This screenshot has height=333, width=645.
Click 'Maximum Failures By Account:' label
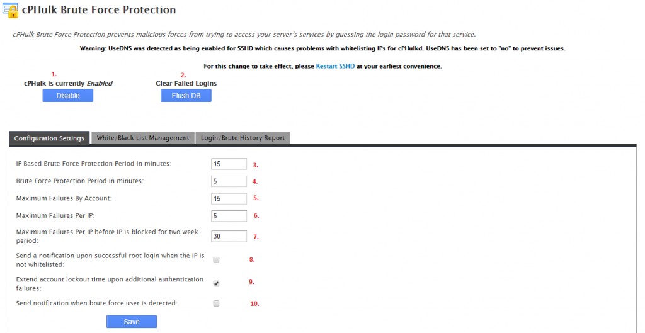click(64, 198)
